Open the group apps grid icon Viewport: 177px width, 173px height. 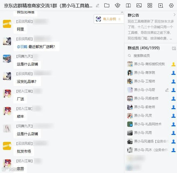[x=150, y=5]
